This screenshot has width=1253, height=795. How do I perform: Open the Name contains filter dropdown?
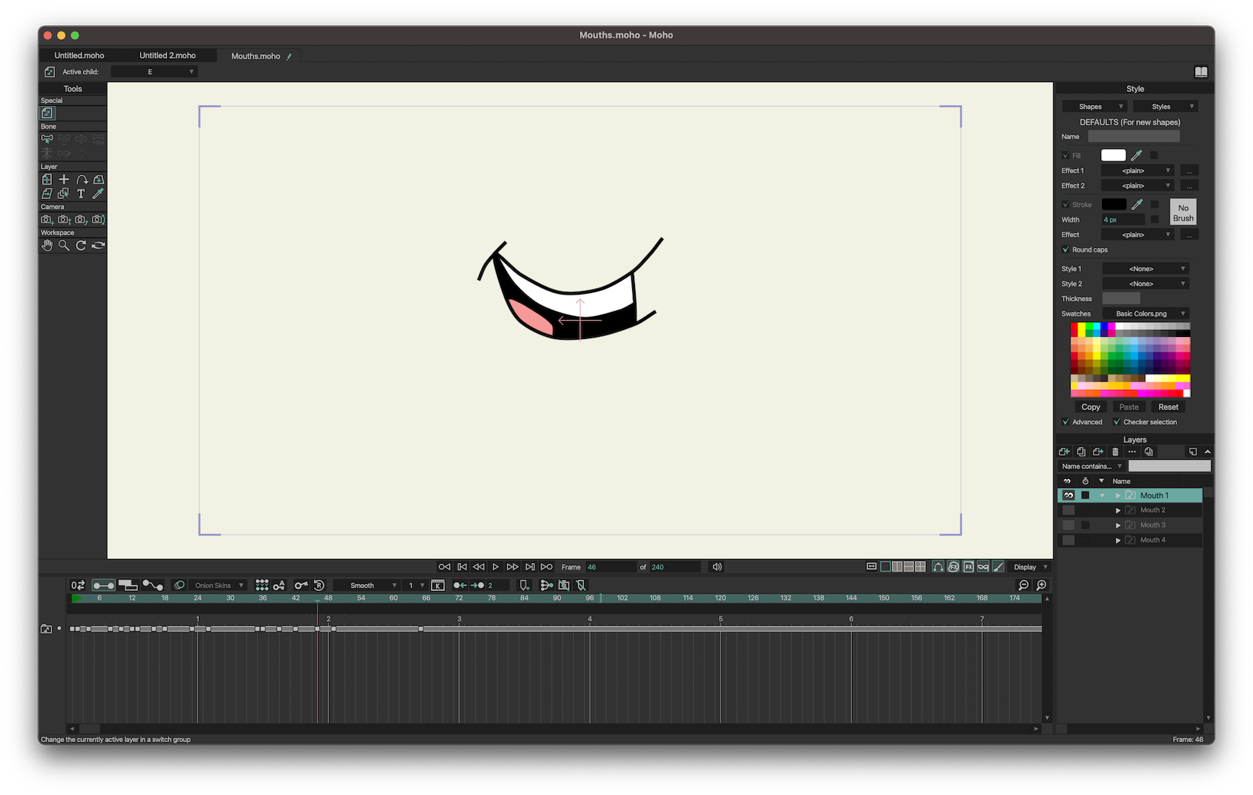click(x=1092, y=466)
